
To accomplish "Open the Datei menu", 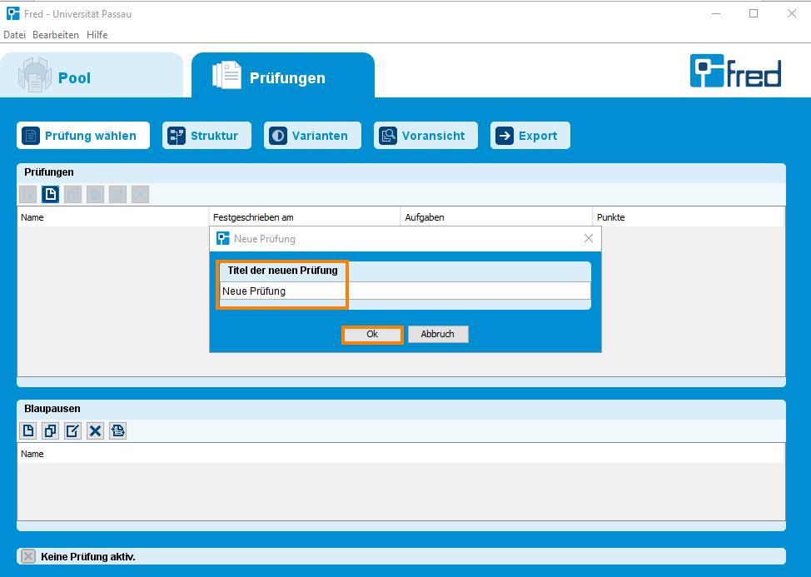I will pyautogui.click(x=14, y=35).
